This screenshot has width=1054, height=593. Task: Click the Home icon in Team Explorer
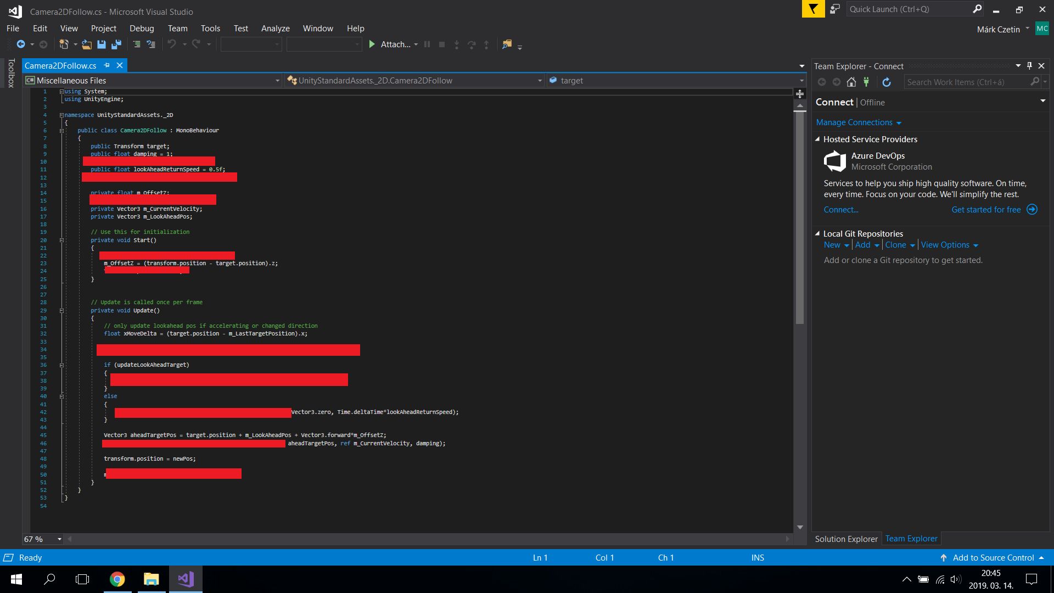pos(851,82)
